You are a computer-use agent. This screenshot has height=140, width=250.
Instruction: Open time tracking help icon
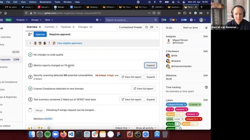[x=206, y=87]
